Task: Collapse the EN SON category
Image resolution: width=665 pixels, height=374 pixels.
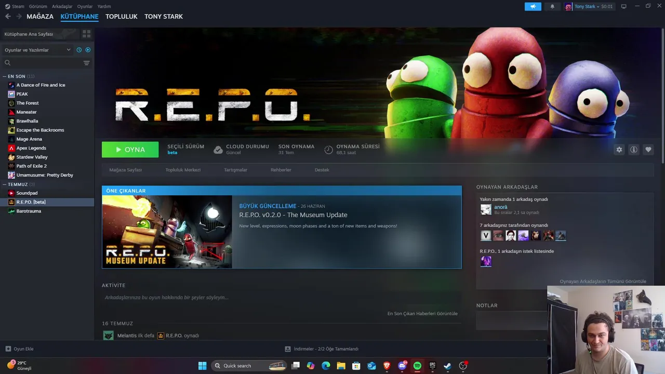Action: (5, 76)
